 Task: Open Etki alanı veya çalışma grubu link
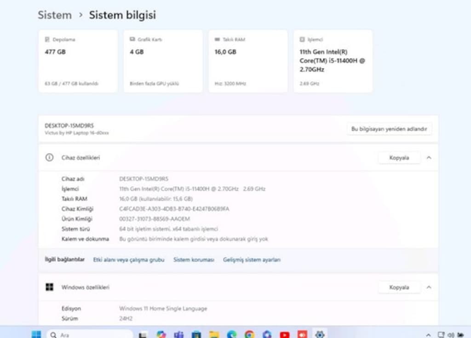(x=129, y=259)
